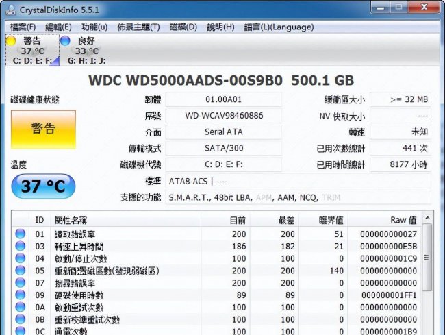
Task: Click the yellow warning status circle for C: drive
Action: point(11,40)
